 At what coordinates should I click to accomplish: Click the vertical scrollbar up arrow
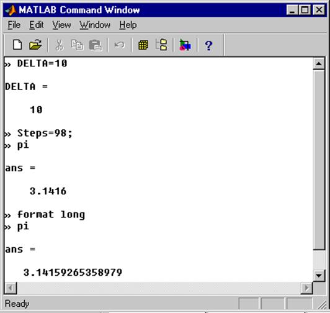tap(319, 63)
